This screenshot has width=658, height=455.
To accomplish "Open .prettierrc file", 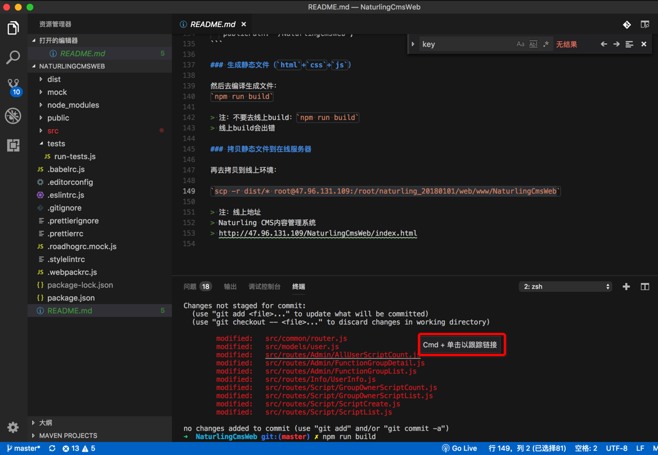I will point(99,233).
